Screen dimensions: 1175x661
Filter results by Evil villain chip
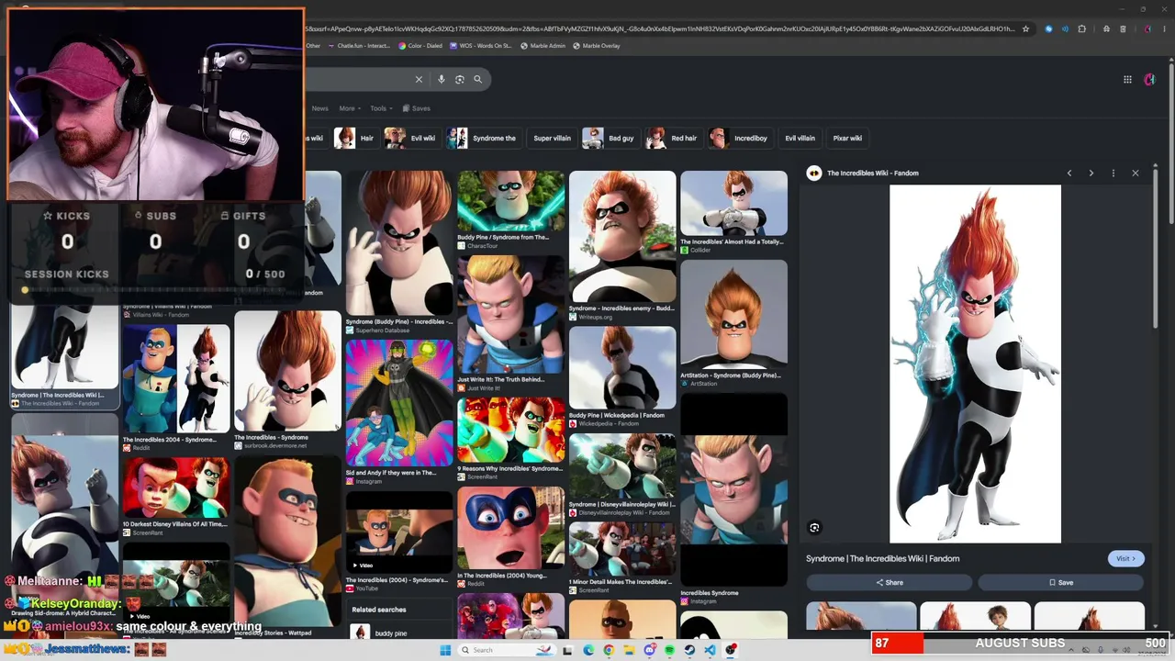800,138
